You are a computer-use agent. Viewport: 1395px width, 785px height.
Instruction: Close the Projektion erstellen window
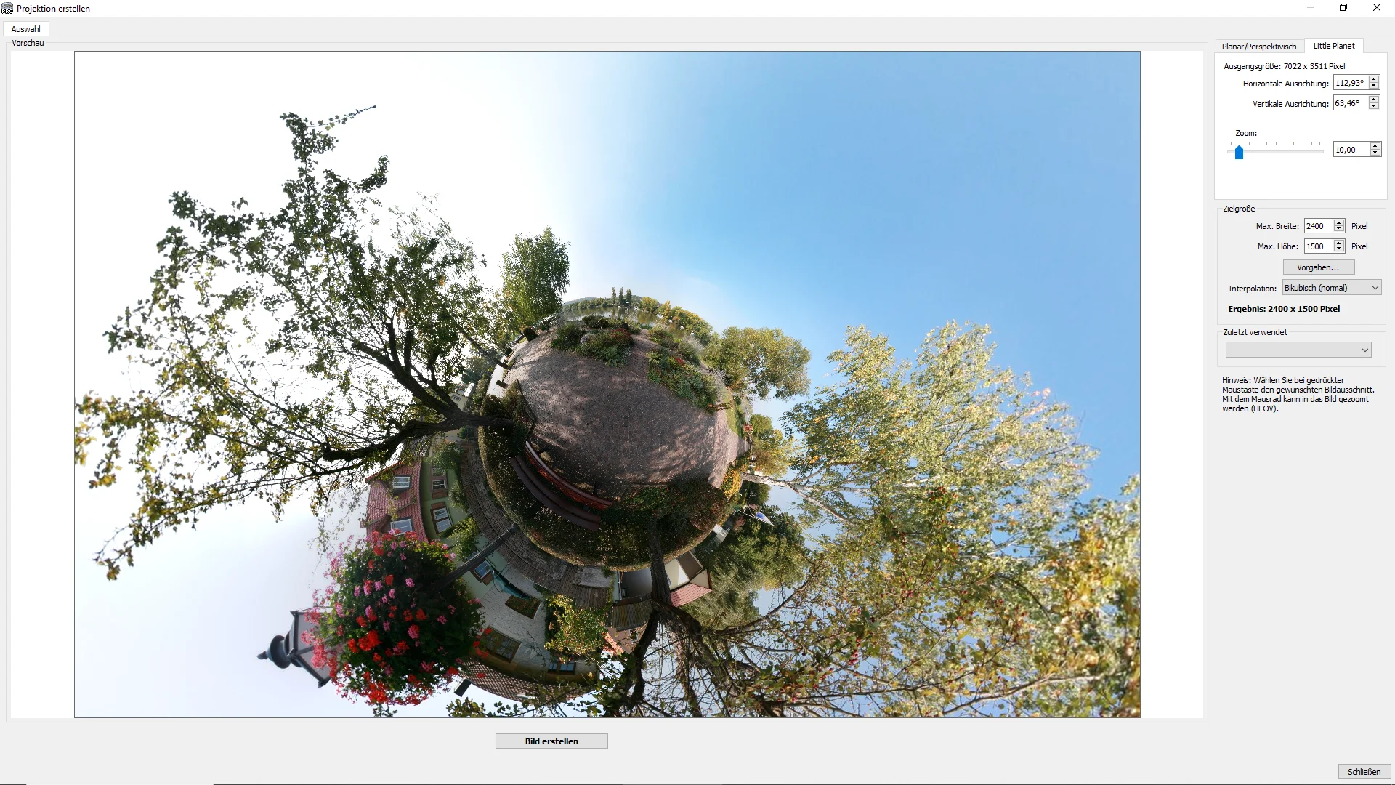1377,8
